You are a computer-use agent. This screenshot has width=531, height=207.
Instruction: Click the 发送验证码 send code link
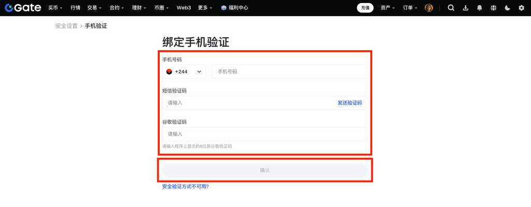[x=350, y=103]
